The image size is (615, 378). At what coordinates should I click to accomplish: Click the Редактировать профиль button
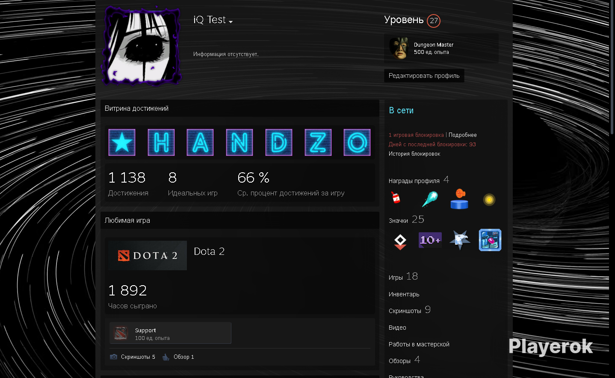(424, 76)
